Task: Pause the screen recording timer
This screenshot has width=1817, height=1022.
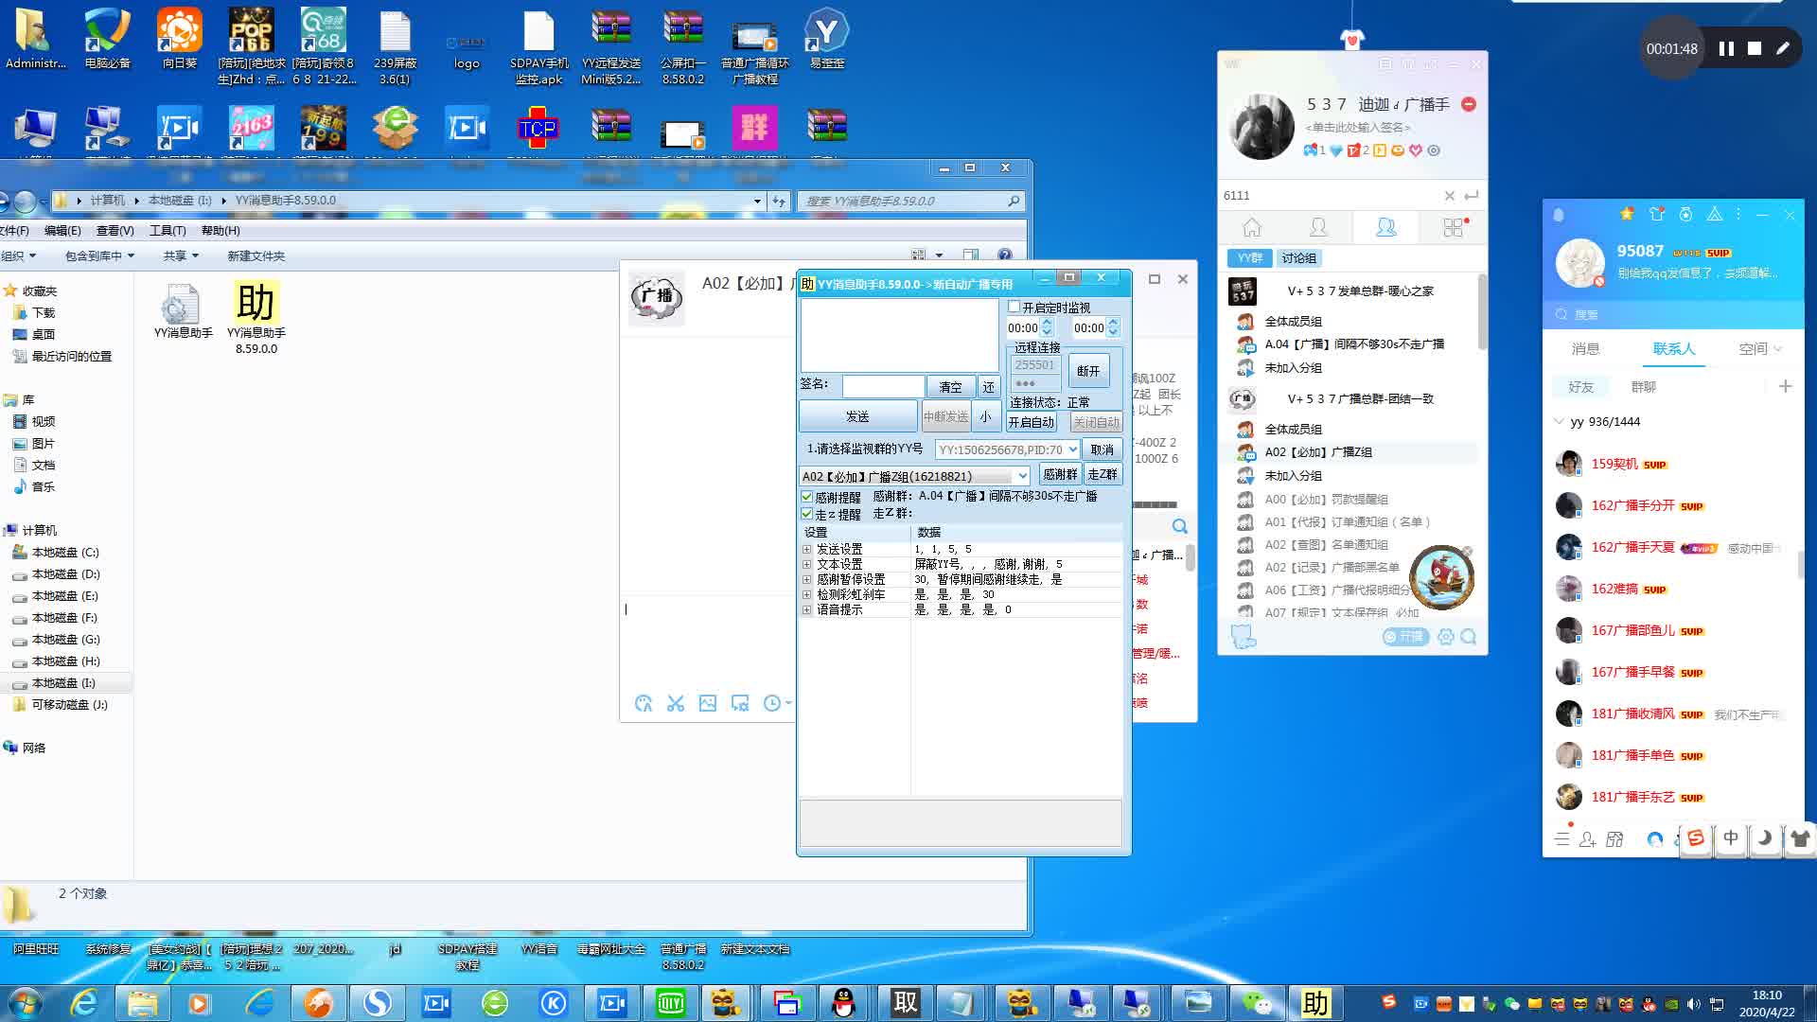Action: tap(1726, 48)
